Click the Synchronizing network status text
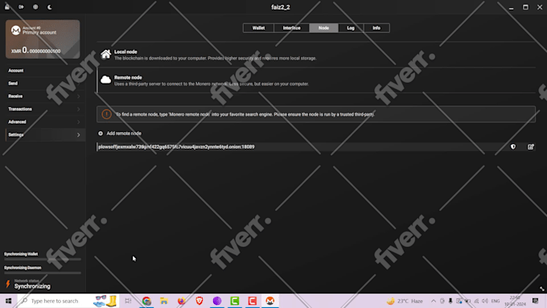 pyautogui.click(x=32, y=286)
